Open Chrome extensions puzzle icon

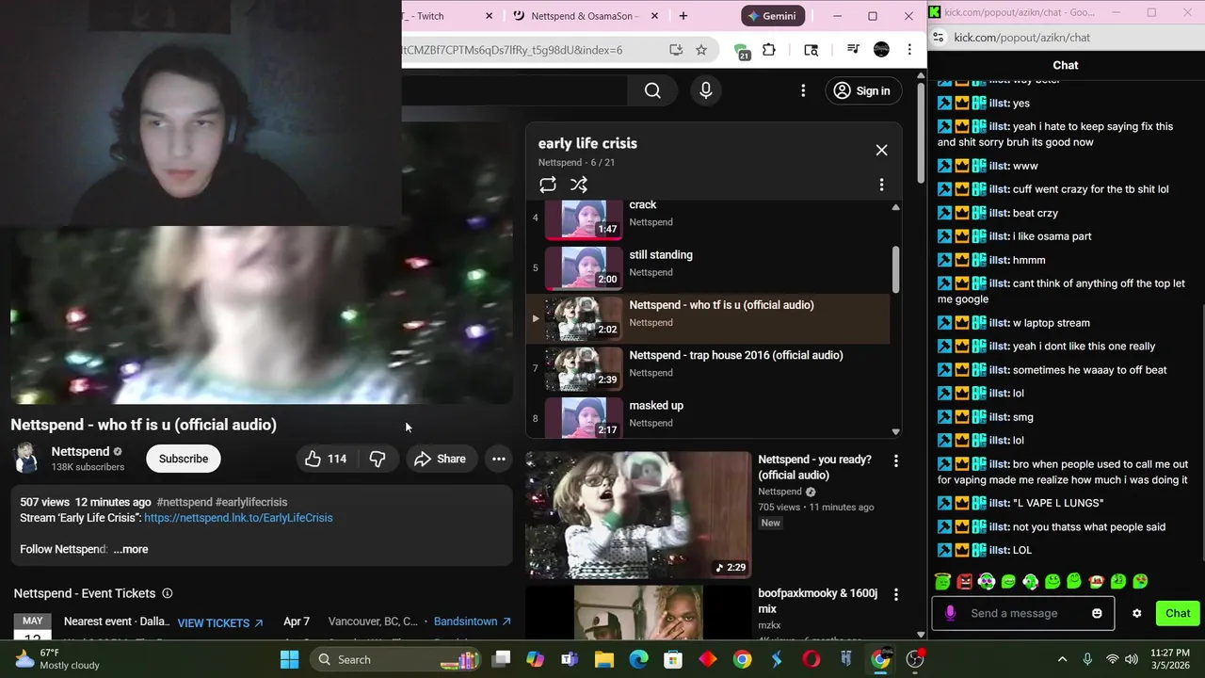tap(769, 50)
